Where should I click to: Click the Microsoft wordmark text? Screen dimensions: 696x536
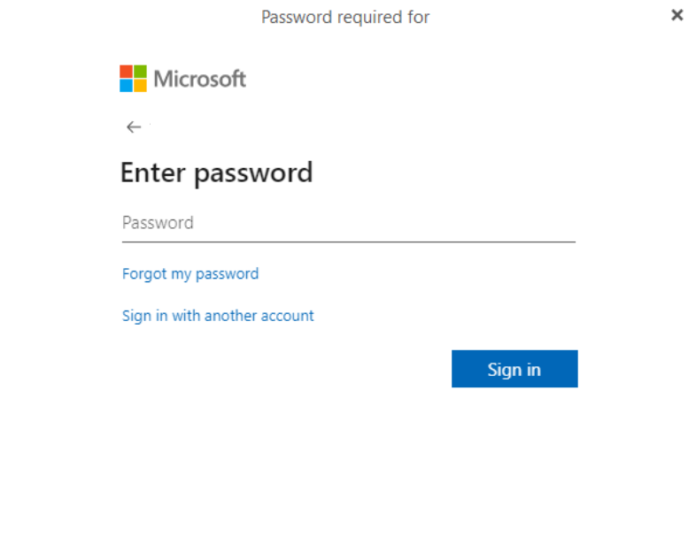point(200,79)
